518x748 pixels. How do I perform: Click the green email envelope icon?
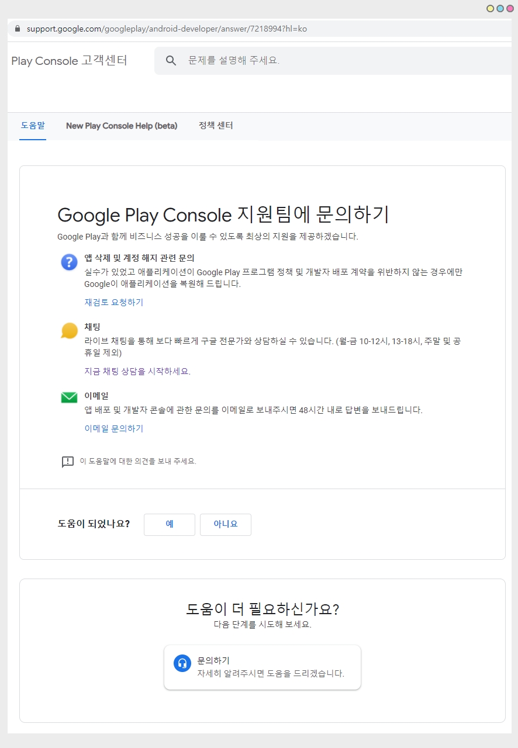point(69,397)
